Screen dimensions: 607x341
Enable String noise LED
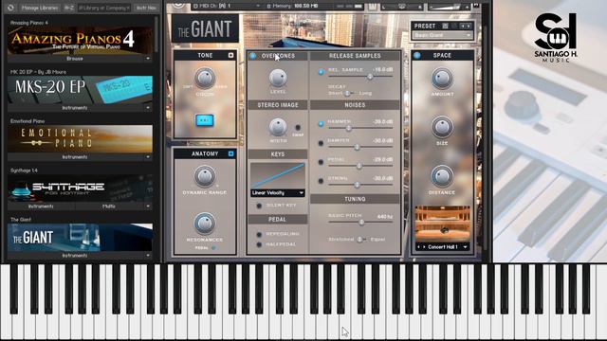click(x=321, y=181)
